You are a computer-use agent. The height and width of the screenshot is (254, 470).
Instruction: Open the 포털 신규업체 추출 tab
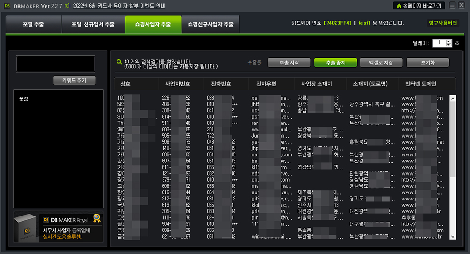pos(93,24)
